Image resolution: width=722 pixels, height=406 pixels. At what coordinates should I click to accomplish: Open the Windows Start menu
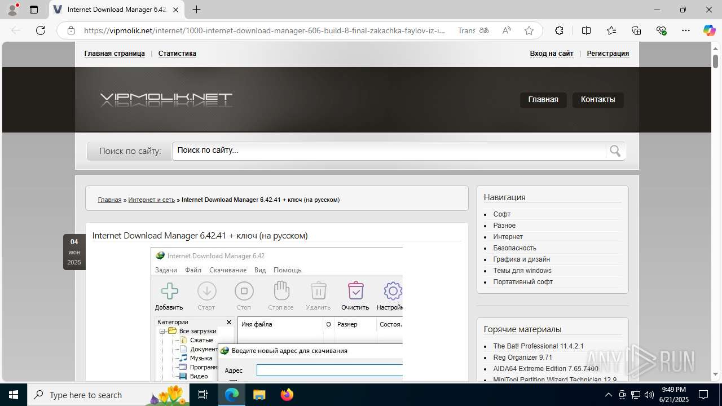pyautogui.click(x=14, y=395)
